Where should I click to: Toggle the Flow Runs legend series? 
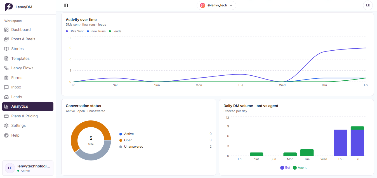(96, 31)
